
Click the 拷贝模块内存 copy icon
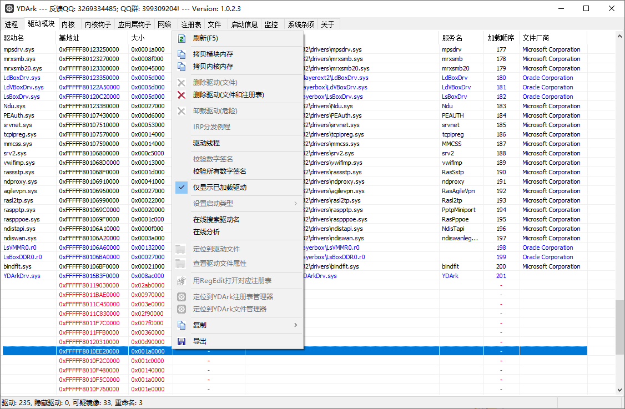181,54
